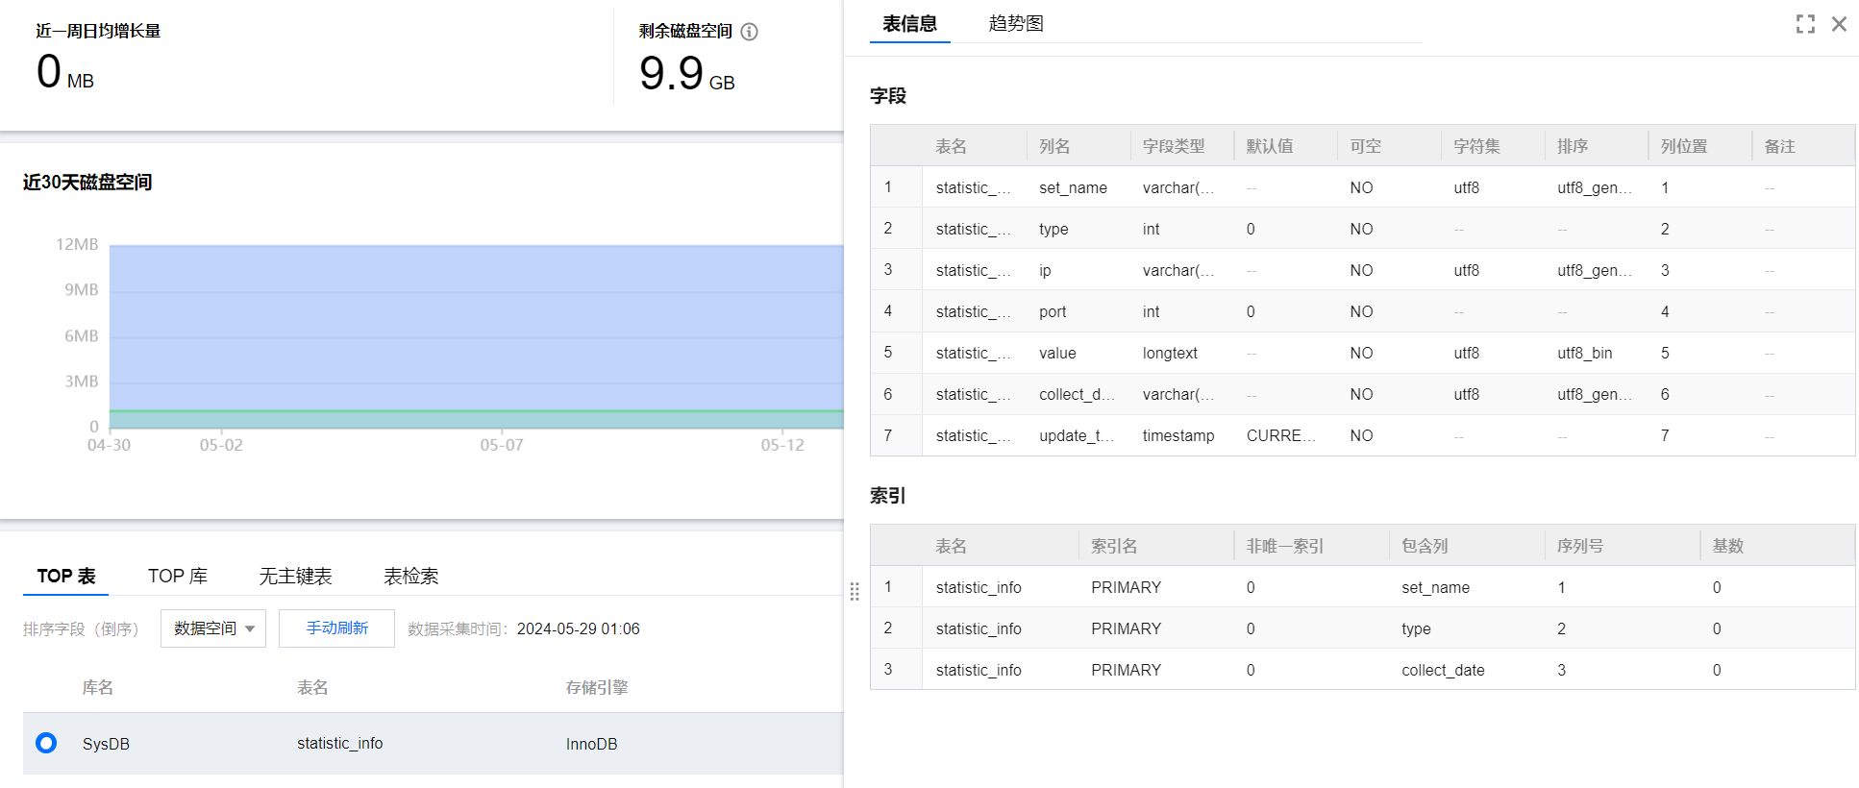Image resolution: width=1859 pixels, height=788 pixels.
Task: Click the statistic_info table name in TOP 表
Action: (x=339, y=743)
